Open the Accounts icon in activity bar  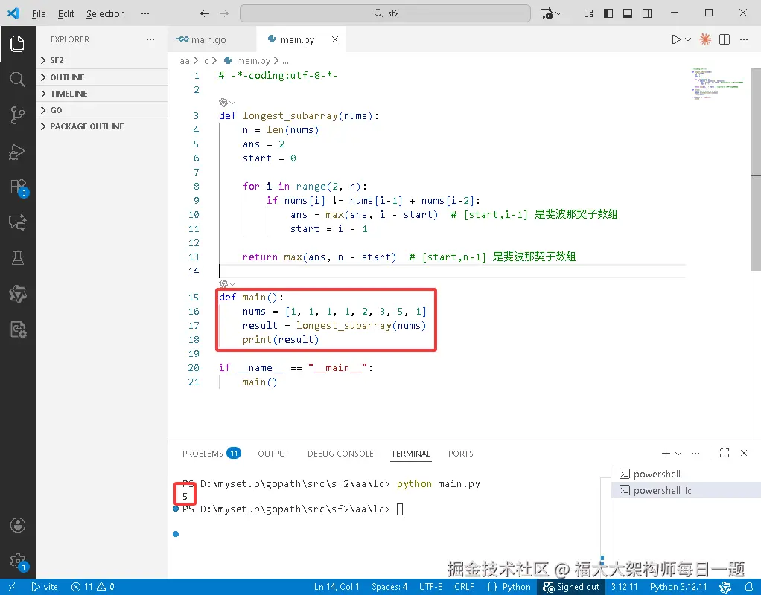(x=17, y=525)
